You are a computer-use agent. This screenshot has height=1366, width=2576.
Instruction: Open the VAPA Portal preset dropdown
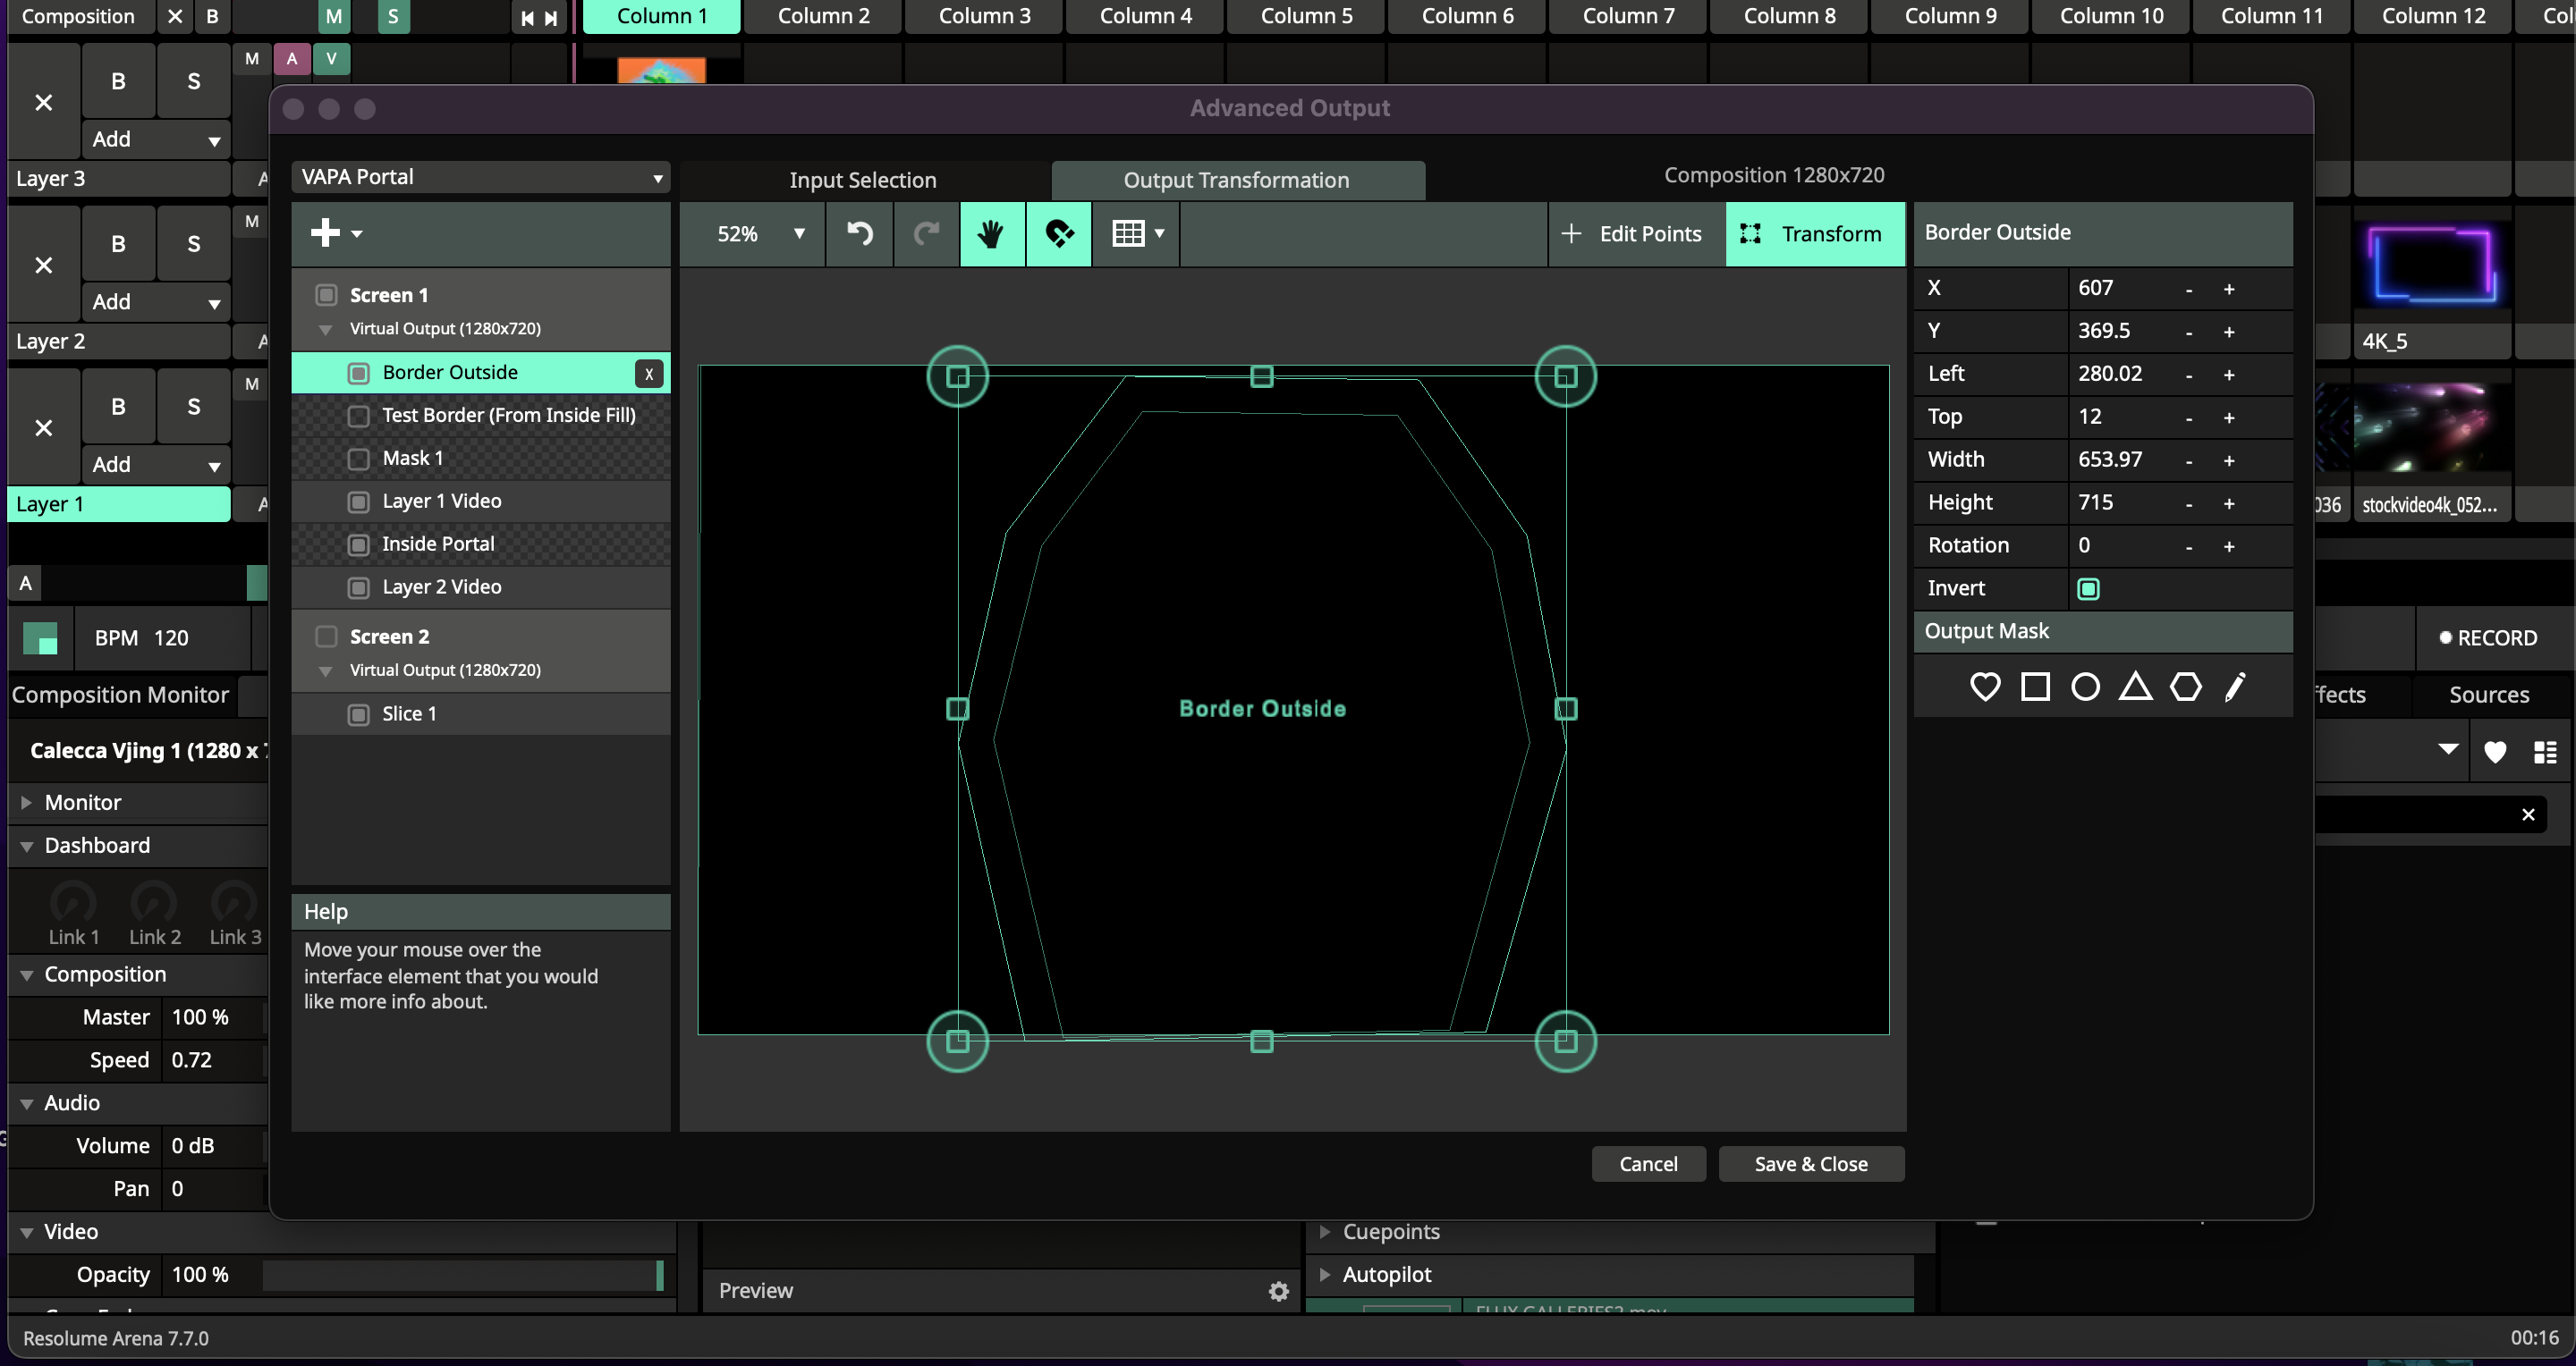[481, 177]
